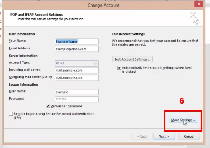Click the POP and IMAP Account Settings heading
The height and width of the screenshot is (148, 210).
[x=36, y=15]
